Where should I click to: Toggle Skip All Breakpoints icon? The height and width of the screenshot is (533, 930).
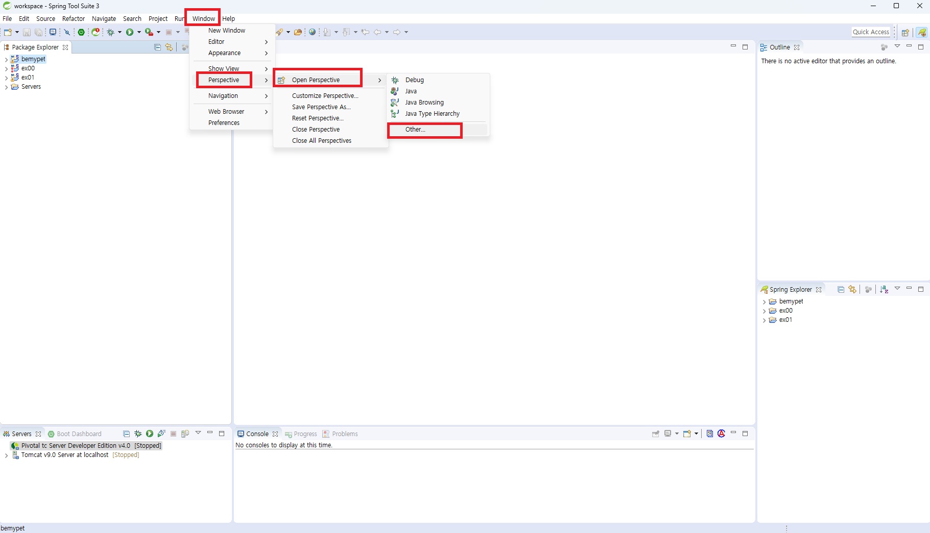67,32
